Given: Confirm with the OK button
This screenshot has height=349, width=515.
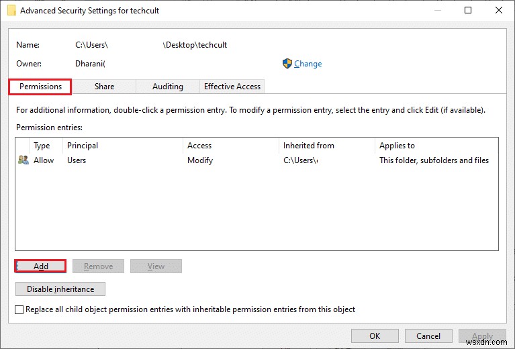Looking at the screenshot, I should click(x=375, y=336).
